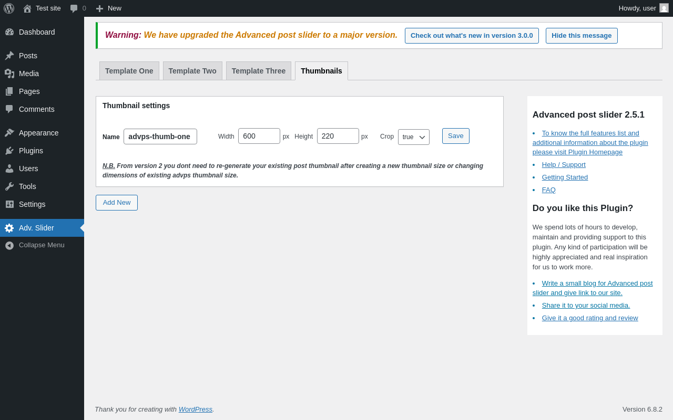Screen dimensions: 673x420
Task: Click Howdy, user account menu
Action: coord(644,8)
